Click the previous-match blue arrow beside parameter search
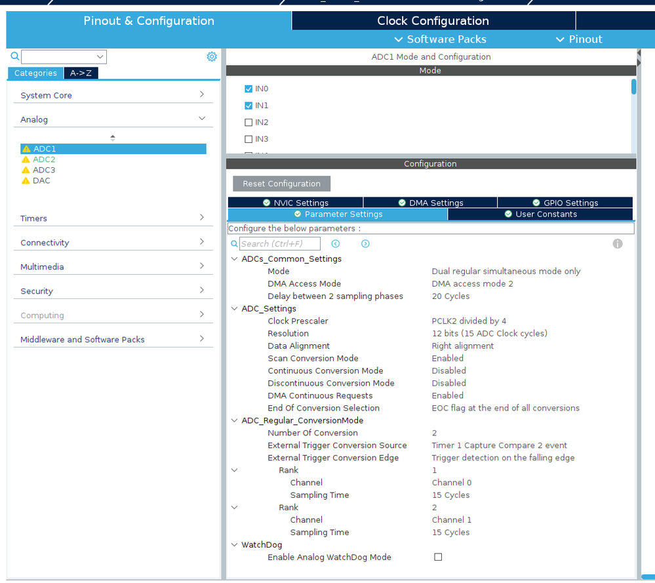Viewport: 655px width, 583px height. (334, 243)
